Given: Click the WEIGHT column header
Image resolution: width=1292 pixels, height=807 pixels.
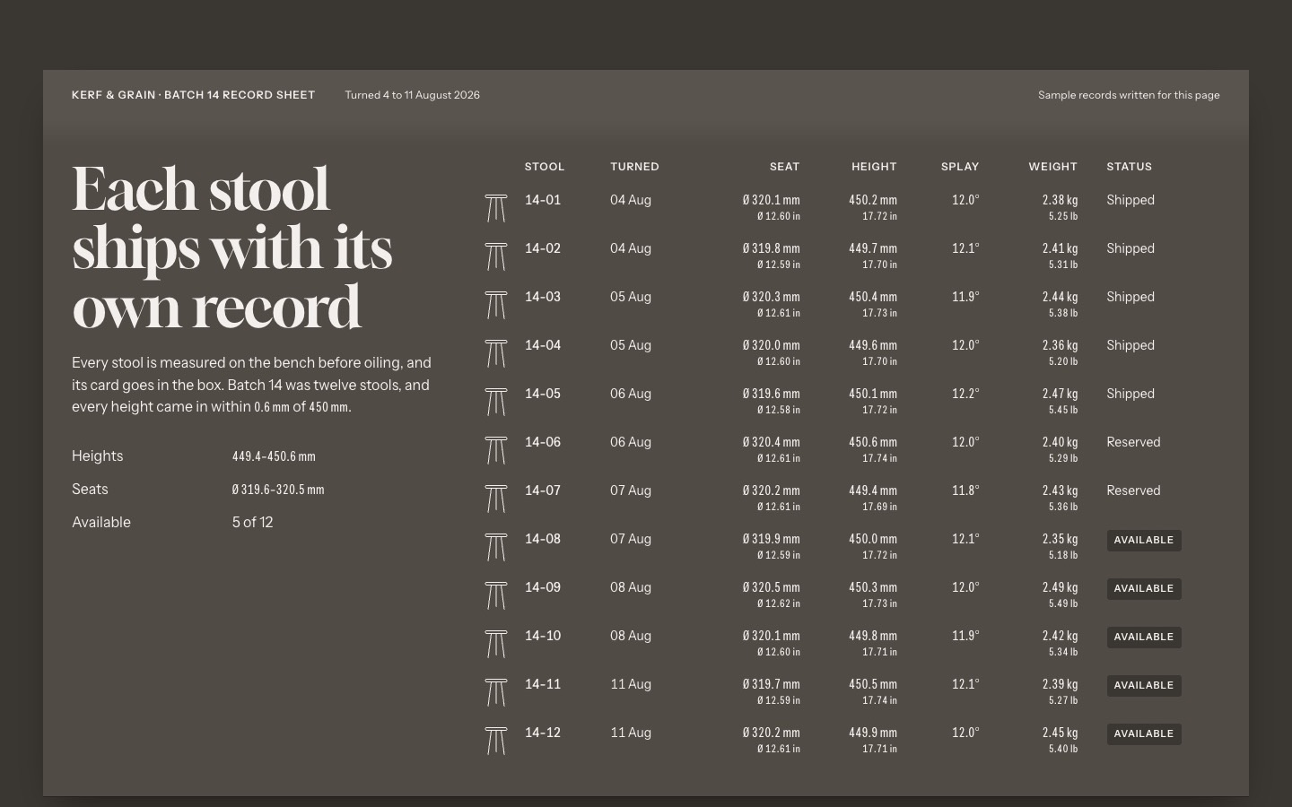Looking at the screenshot, I should pyautogui.click(x=1053, y=167).
